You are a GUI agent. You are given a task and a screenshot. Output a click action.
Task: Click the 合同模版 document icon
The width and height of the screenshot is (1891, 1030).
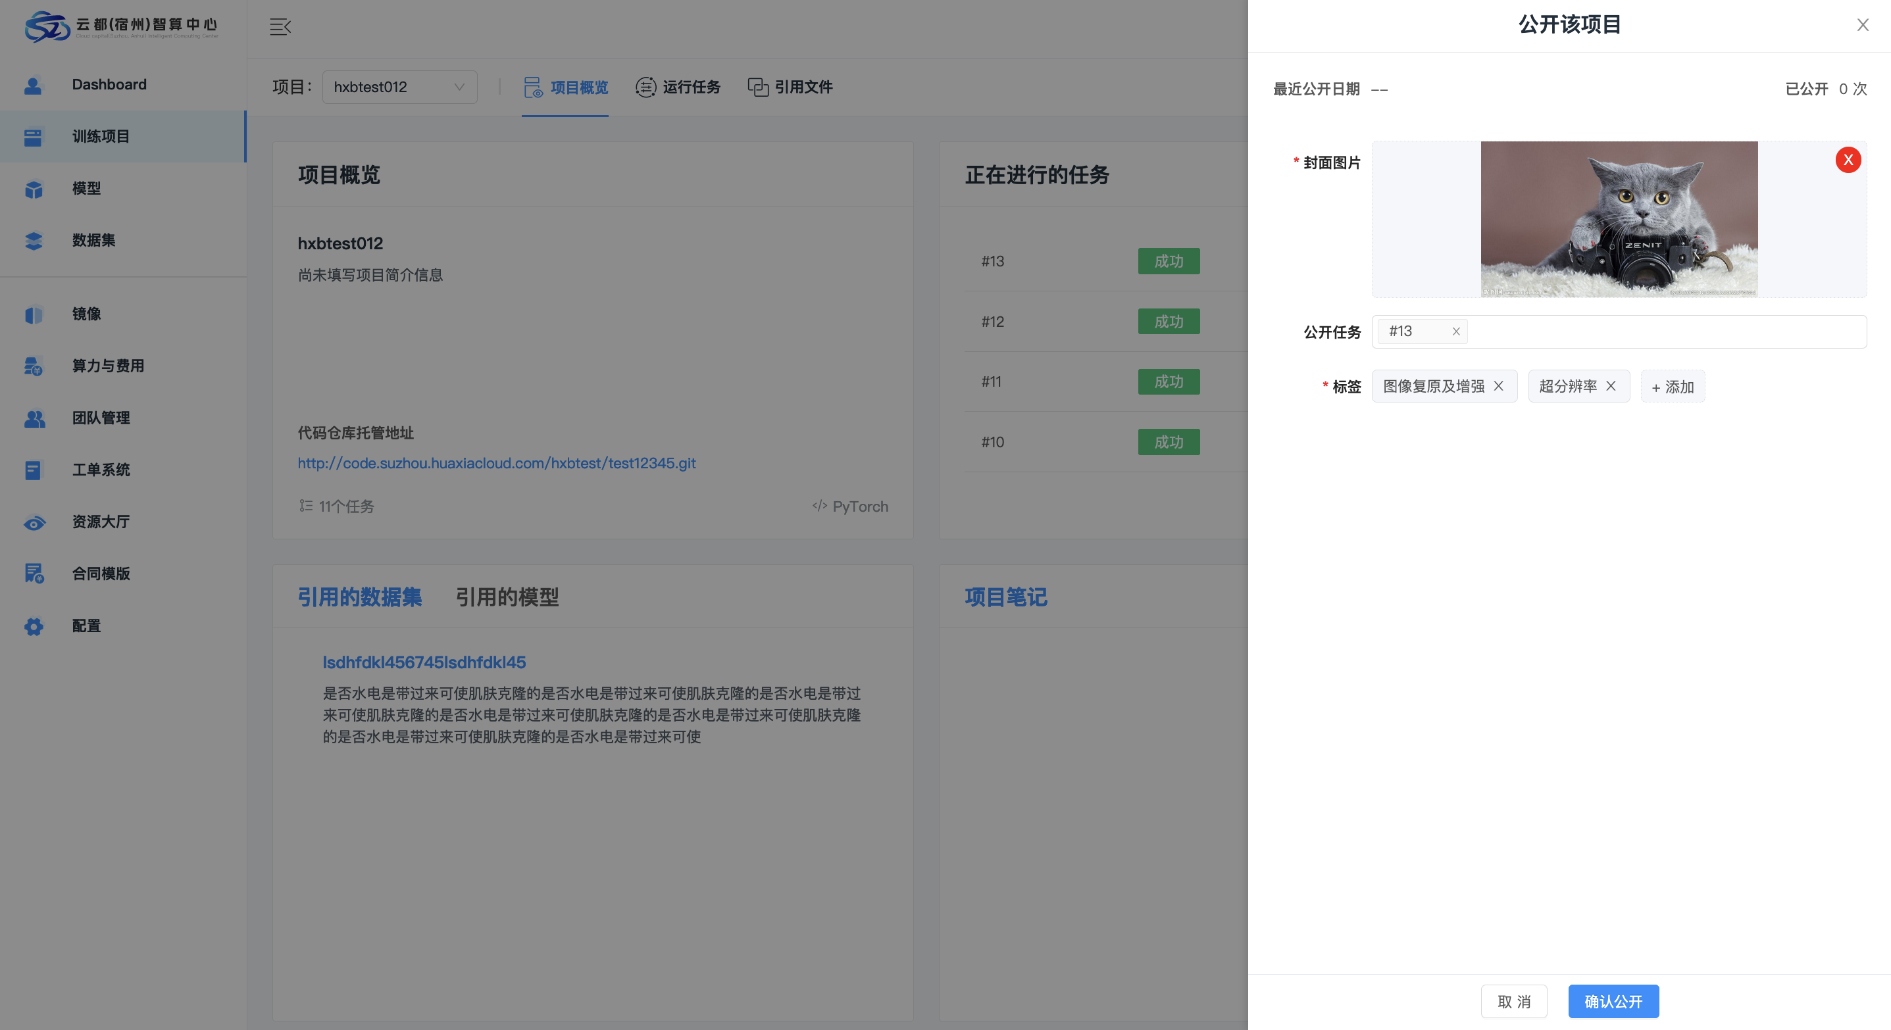point(34,574)
